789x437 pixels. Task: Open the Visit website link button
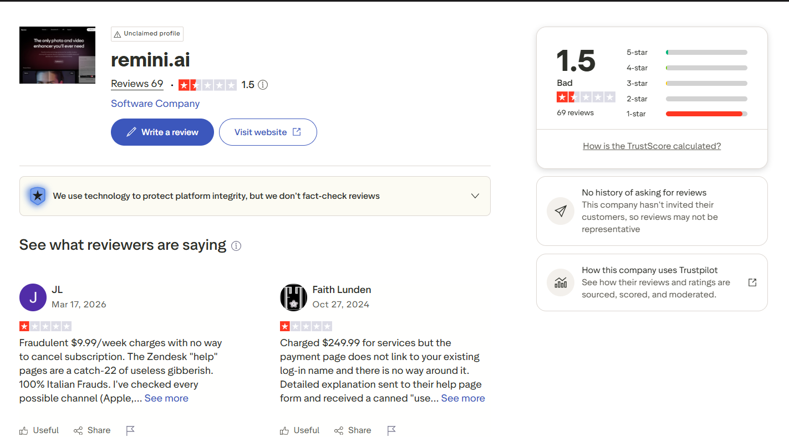[x=268, y=132]
